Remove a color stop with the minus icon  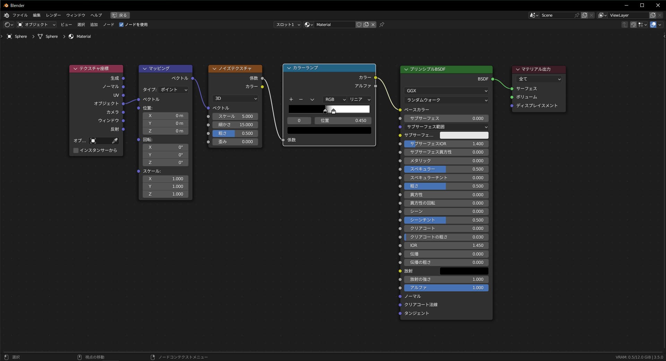[301, 100]
